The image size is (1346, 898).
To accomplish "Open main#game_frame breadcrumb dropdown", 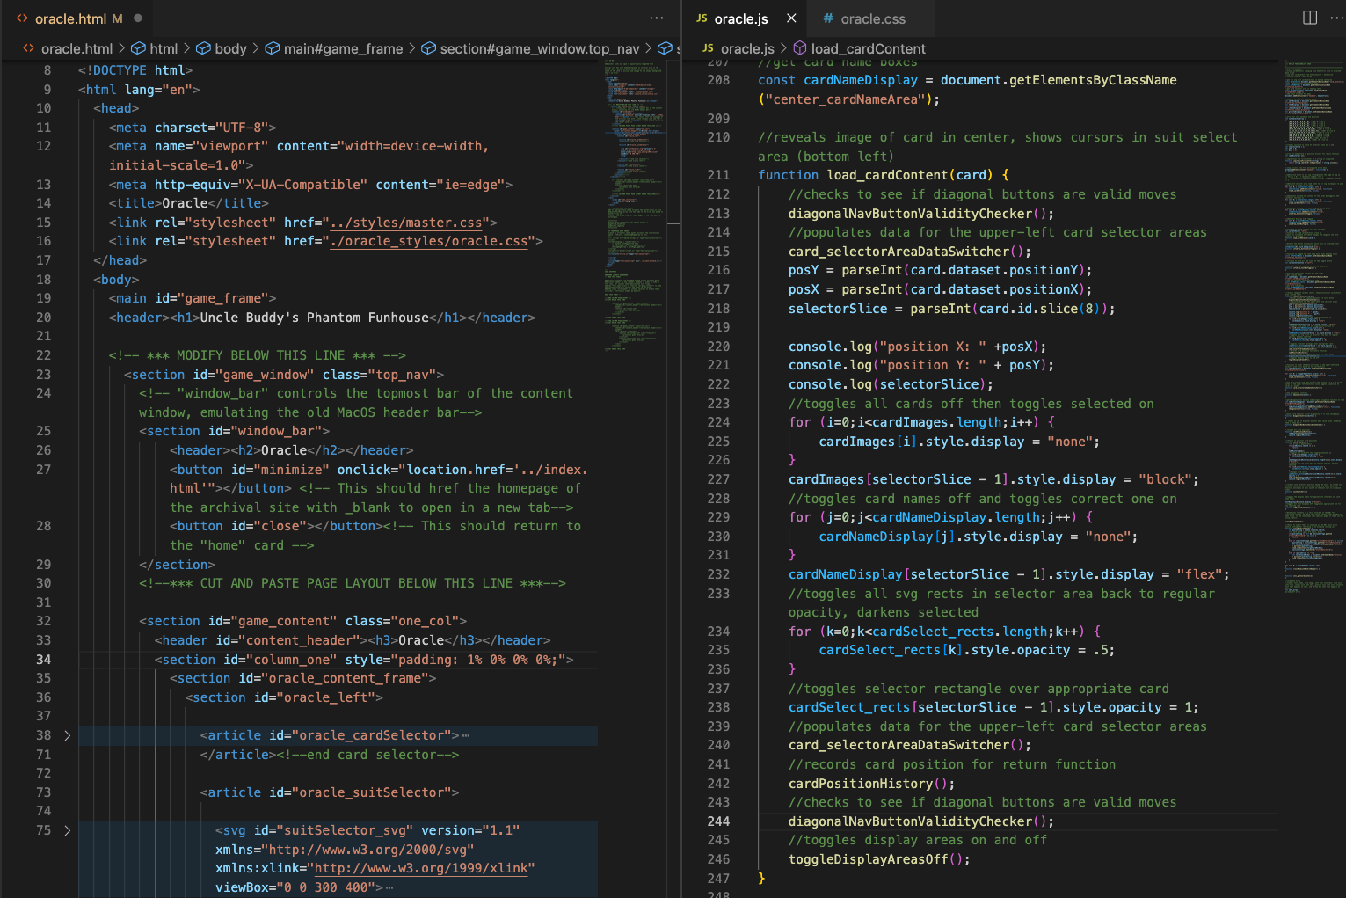I will coord(343,48).
